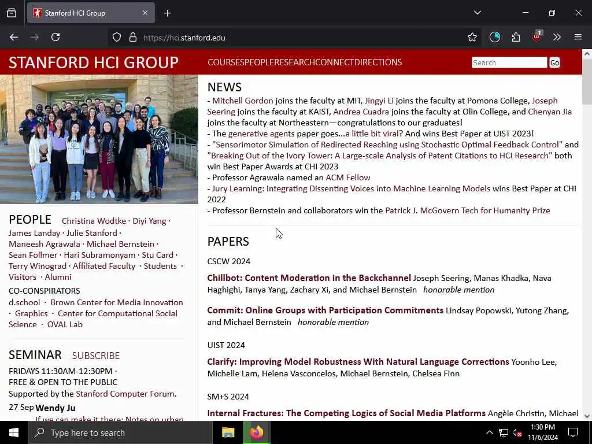Open the Jury Learning paper link
592x444 pixels.
(351, 188)
